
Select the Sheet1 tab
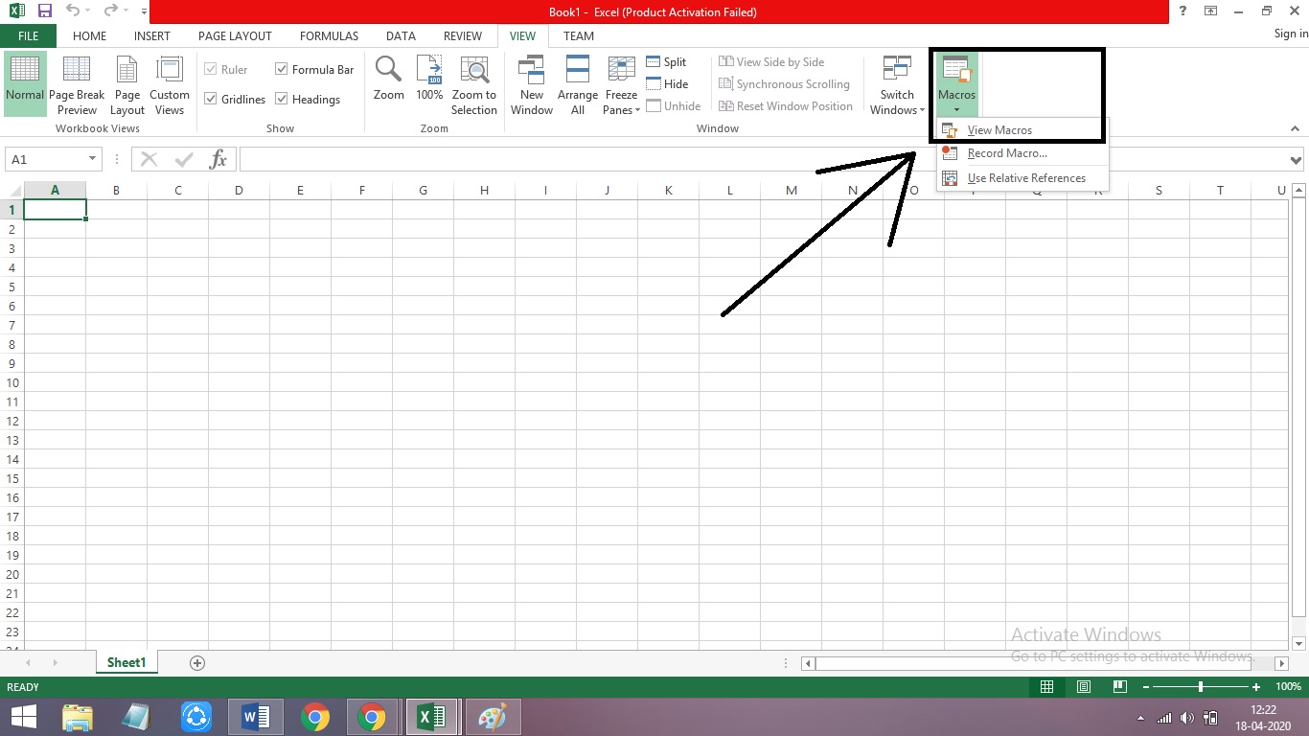126,662
